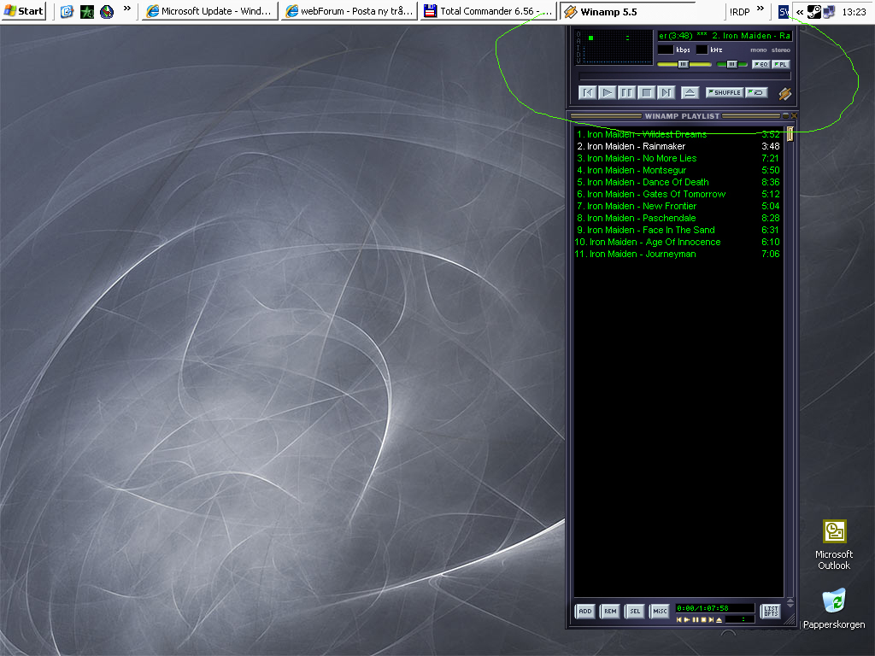
Task: Toggle the EQ equalizer window button
Action: [x=761, y=64]
